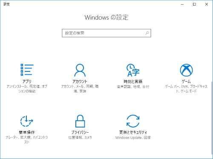Open the 時刻と言語 clock-and-letter icon
The image size is (213, 159).
pos(133,70)
